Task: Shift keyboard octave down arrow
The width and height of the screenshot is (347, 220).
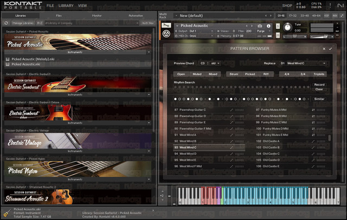Action: tap(163, 200)
